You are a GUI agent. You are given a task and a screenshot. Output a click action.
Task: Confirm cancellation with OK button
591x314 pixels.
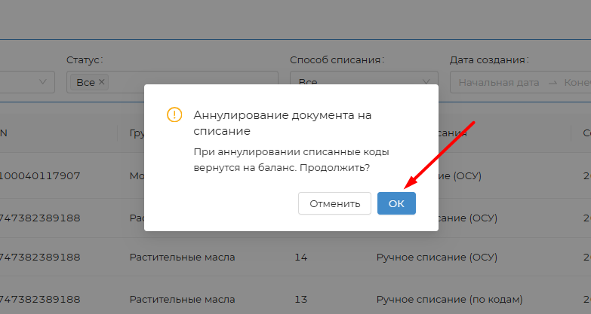coord(396,203)
